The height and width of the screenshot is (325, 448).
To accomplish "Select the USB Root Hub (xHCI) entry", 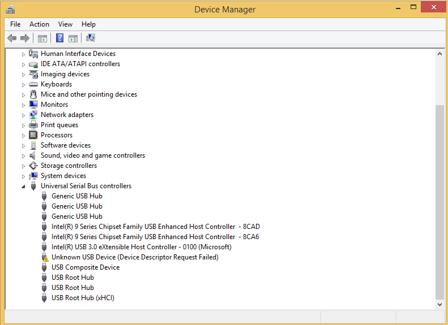I will 83,298.
